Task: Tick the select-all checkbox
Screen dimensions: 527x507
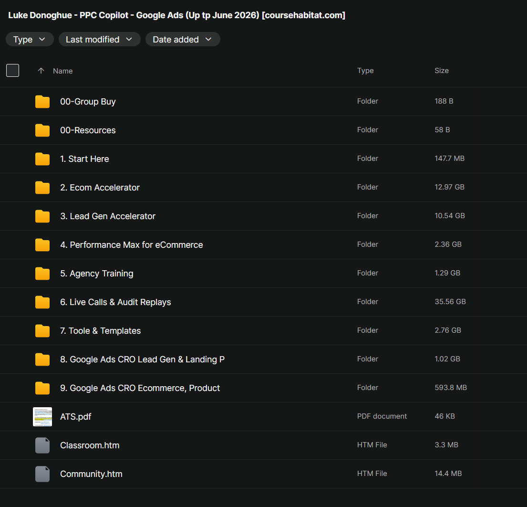Action: tap(13, 70)
